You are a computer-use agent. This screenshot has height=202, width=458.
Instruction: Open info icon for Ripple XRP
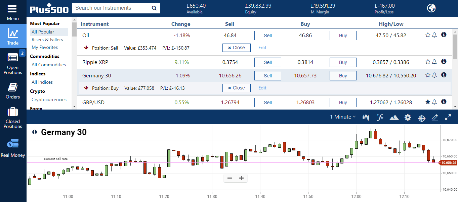point(444,61)
